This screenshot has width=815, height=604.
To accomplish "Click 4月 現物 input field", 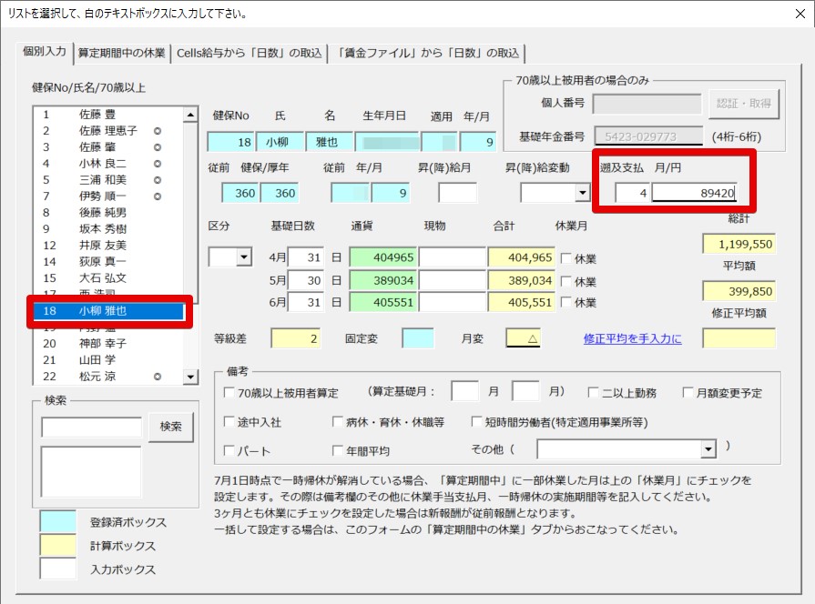I will [453, 257].
